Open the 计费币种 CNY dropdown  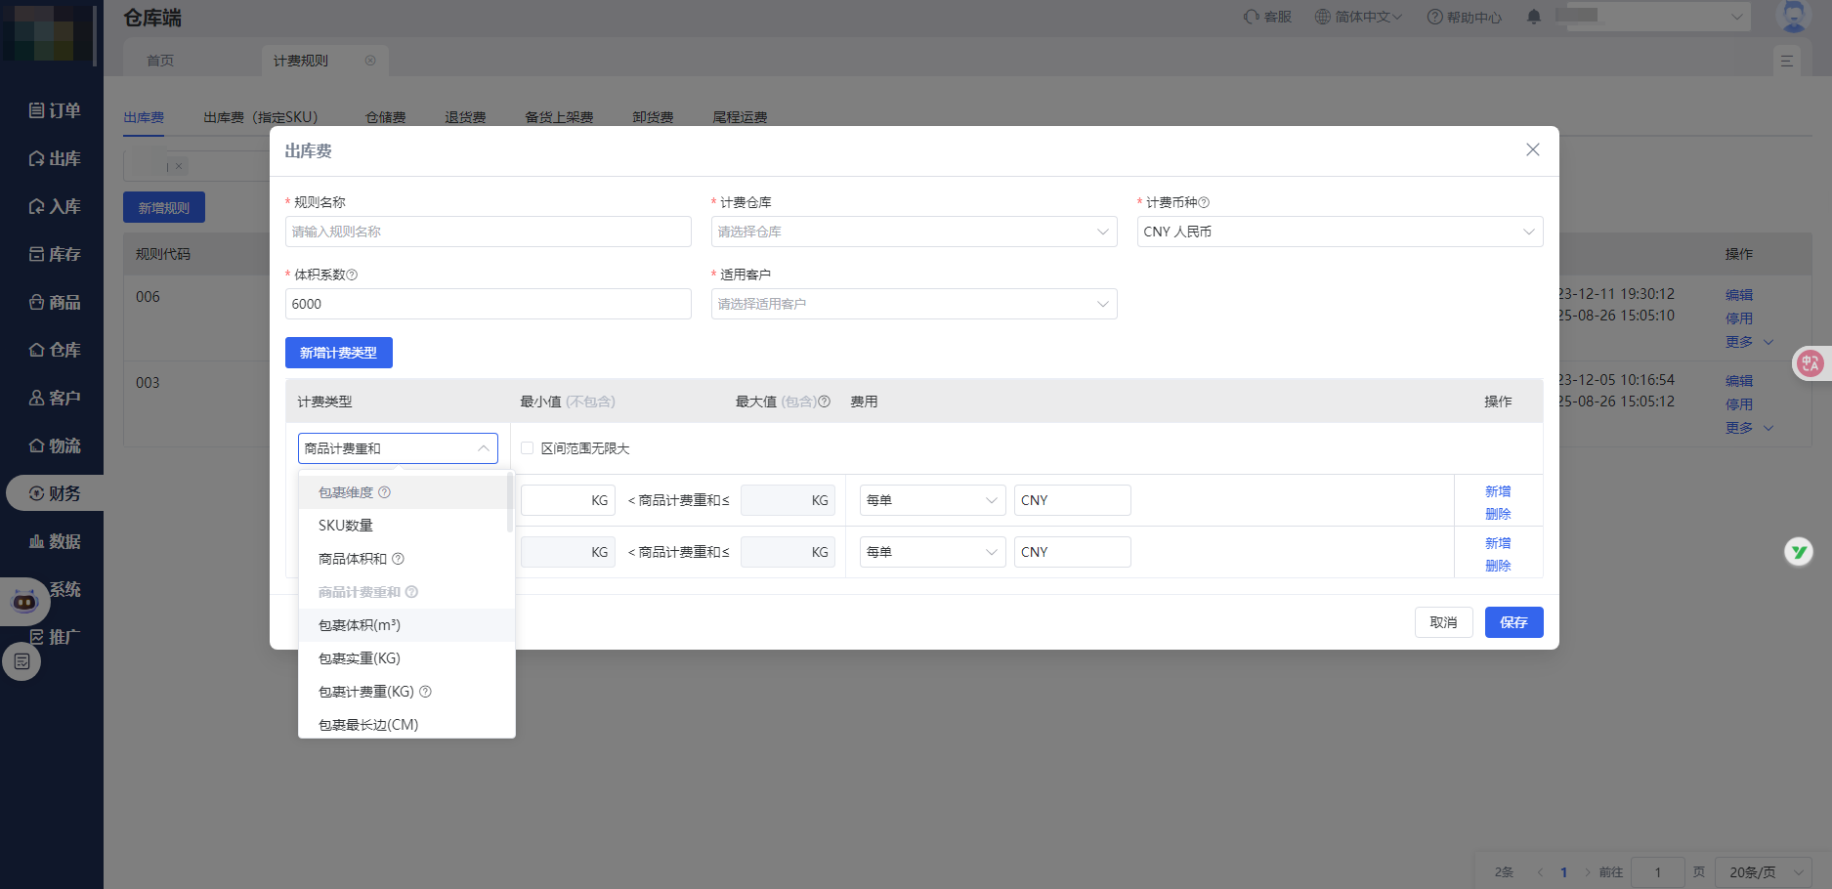(x=1340, y=232)
